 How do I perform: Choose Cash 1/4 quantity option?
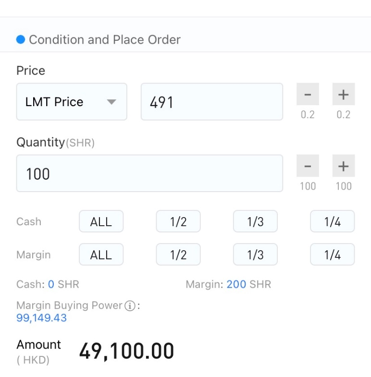(x=332, y=221)
